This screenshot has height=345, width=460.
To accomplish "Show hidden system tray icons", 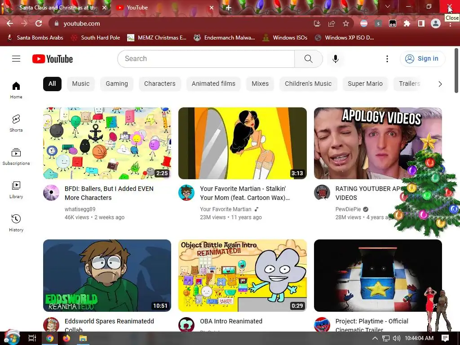I will [375, 338].
